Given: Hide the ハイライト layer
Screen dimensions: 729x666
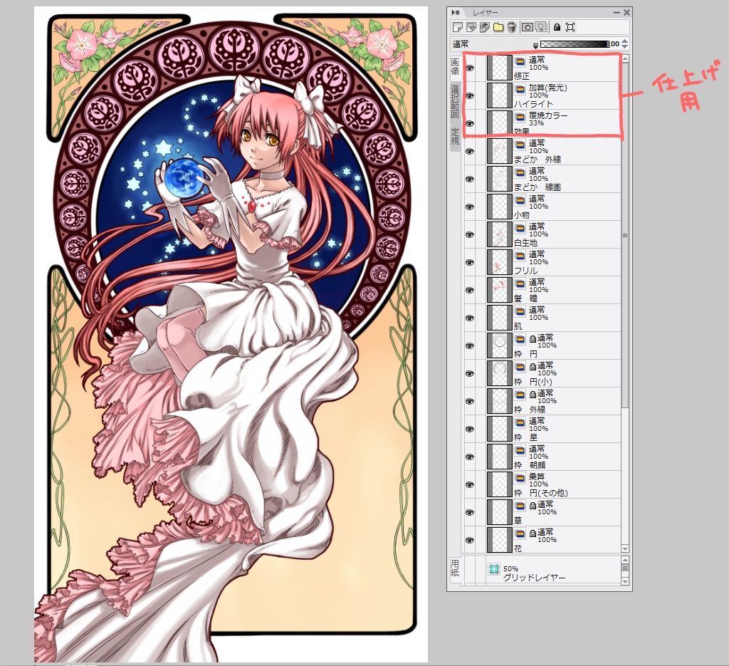Looking at the screenshot, I should coord(470,96).
